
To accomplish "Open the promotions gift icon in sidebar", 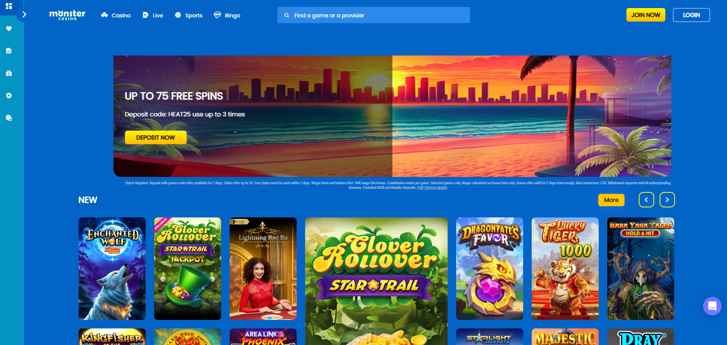I will tap(9, 73).
